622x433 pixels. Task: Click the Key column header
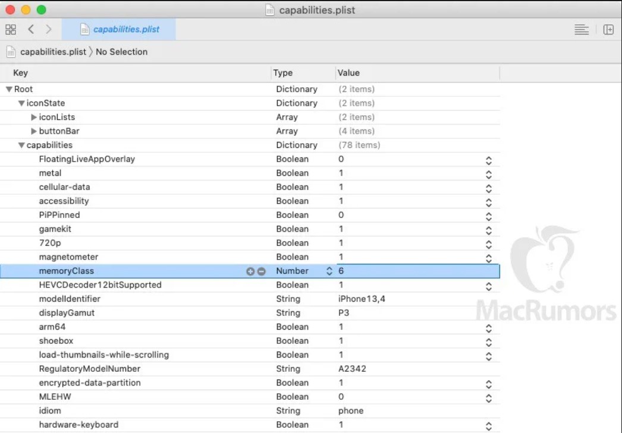(21, 73)
